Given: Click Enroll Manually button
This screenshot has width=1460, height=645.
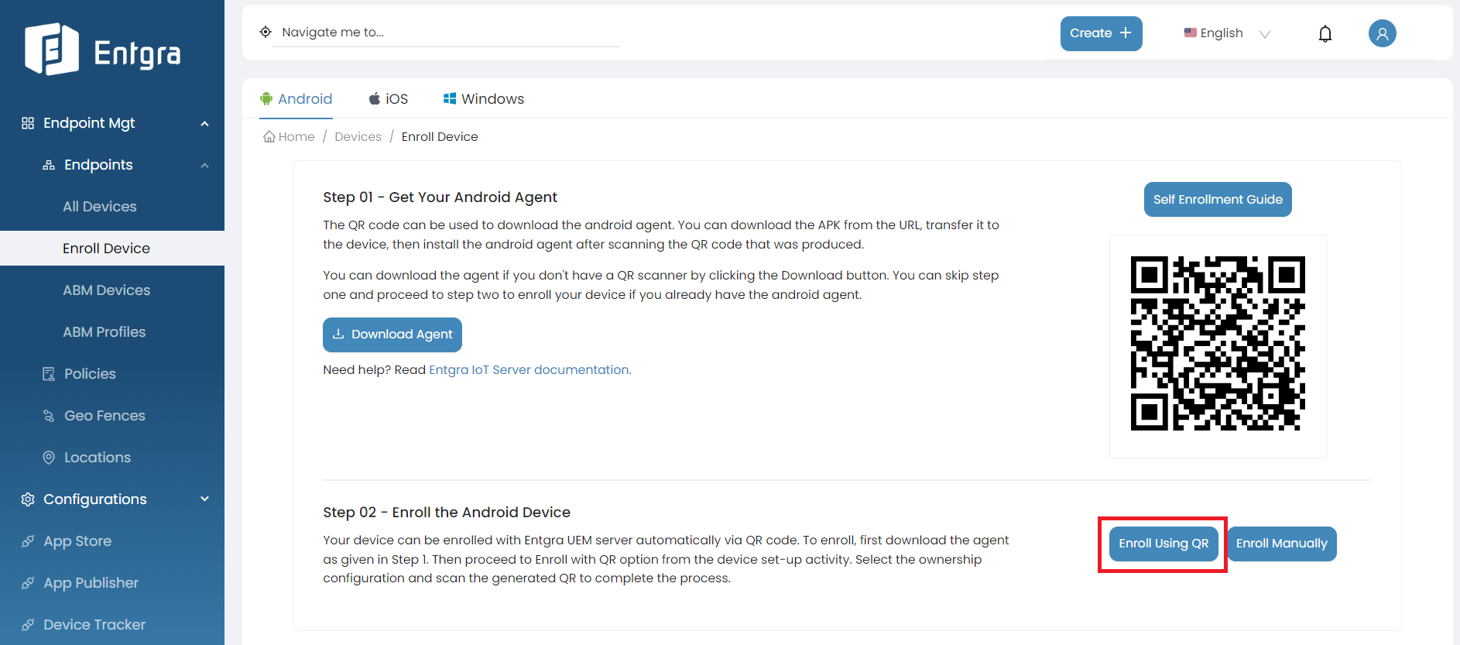Looking at the screenshot, I should pos(1282,544).
